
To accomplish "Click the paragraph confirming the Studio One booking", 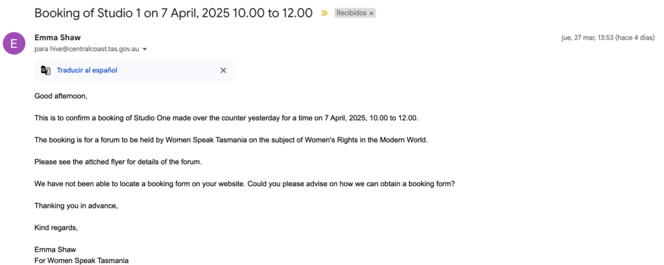I will [226, 118].
